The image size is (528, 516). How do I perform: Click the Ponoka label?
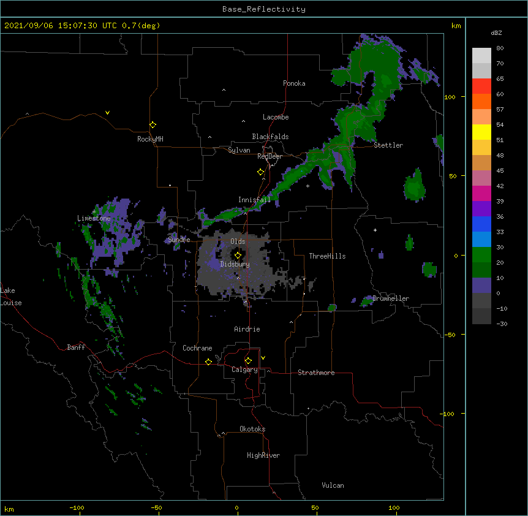point(294,83)
